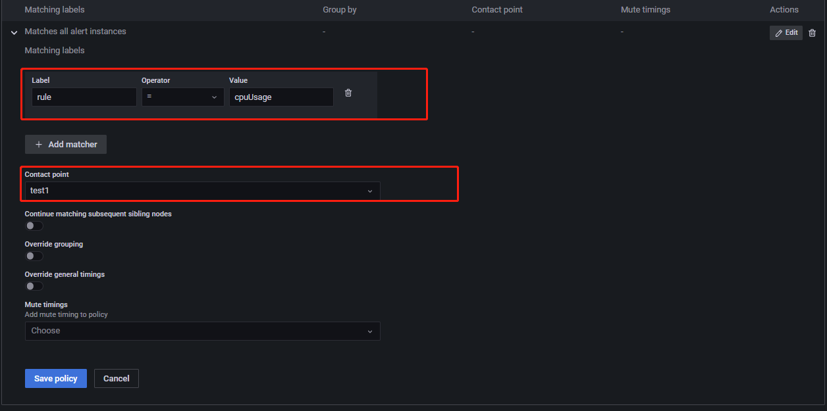Turn on Override general timings
The image size is (827, 411).
coord(34,287)
